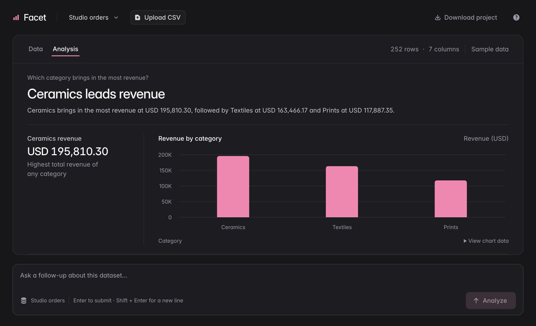Open the help question-mark icon

[516, 17]
